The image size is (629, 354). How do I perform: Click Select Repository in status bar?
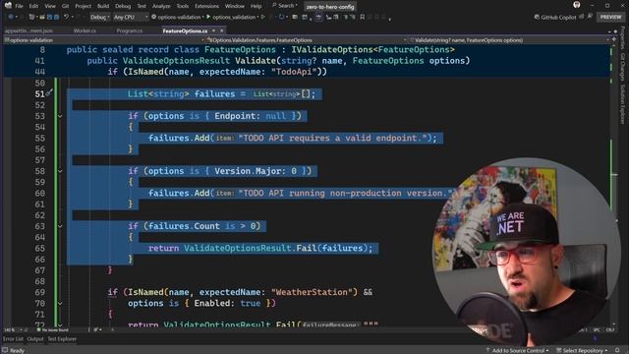pyautogui.click(x=582, y=350)
